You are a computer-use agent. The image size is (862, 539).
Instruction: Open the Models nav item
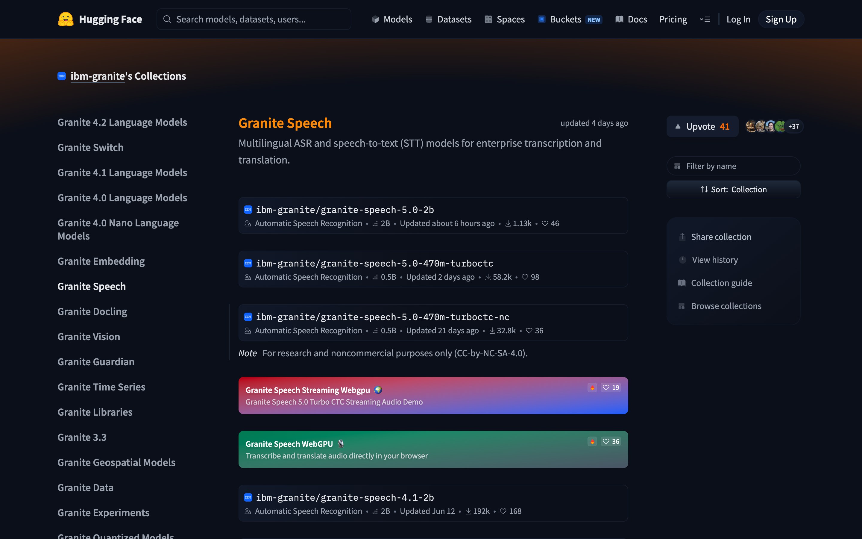(x=392, y=19)
